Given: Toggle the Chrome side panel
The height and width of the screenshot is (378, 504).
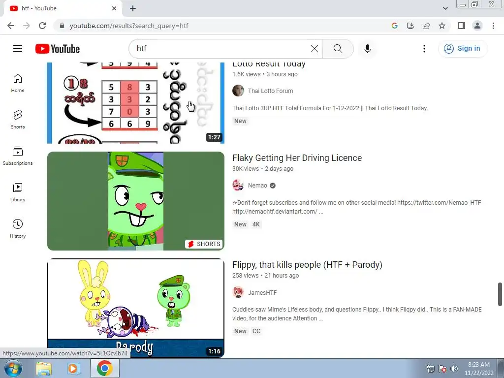Looking at the screenshot, I should [462, 26].
